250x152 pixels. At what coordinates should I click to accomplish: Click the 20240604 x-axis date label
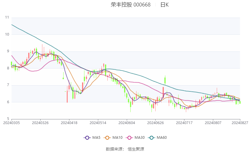coord(127,123)
